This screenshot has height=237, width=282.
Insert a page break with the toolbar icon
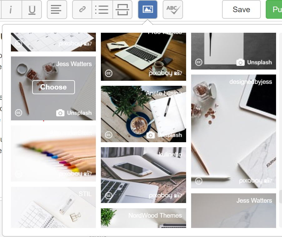[122, 10]
